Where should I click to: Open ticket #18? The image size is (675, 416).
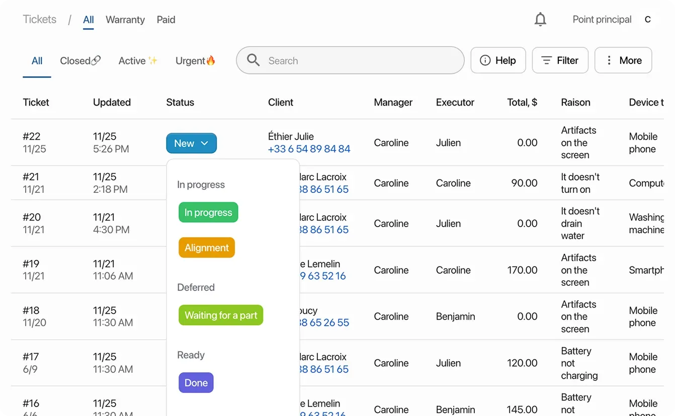tap(31, 310)
